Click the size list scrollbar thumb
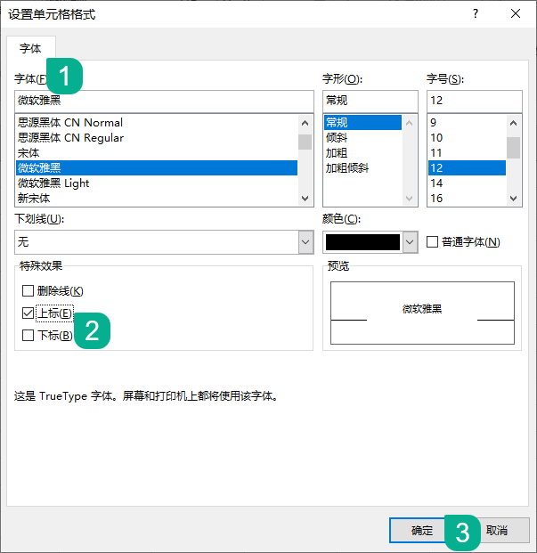537x553 pixels. [x=513, y=148]
